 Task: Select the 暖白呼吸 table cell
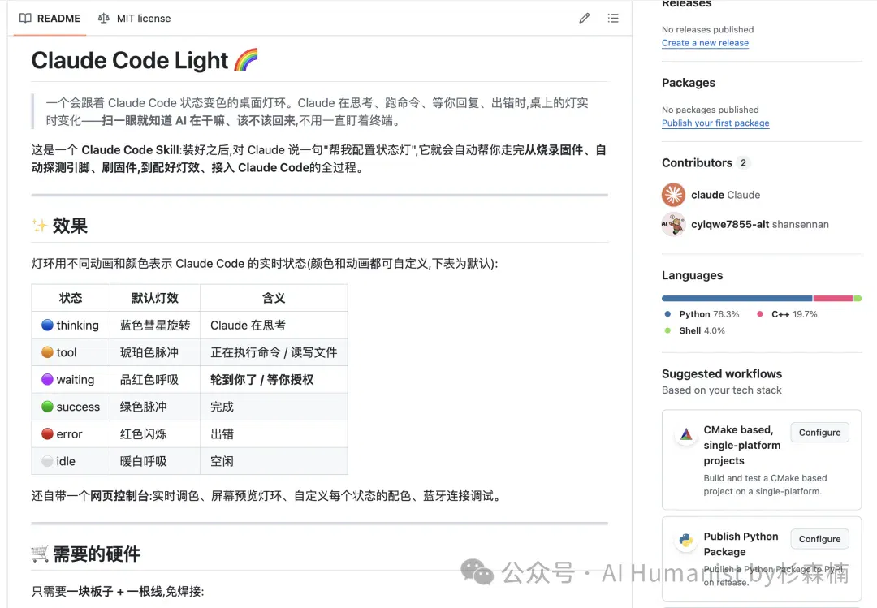click(x=155, y=461)
